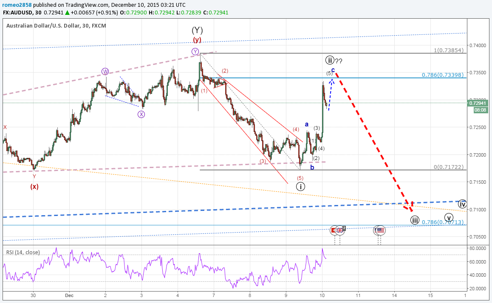492x303 pixels.
Task: Click the Dec label on the time axis
Action: click(x=69, y=295)
